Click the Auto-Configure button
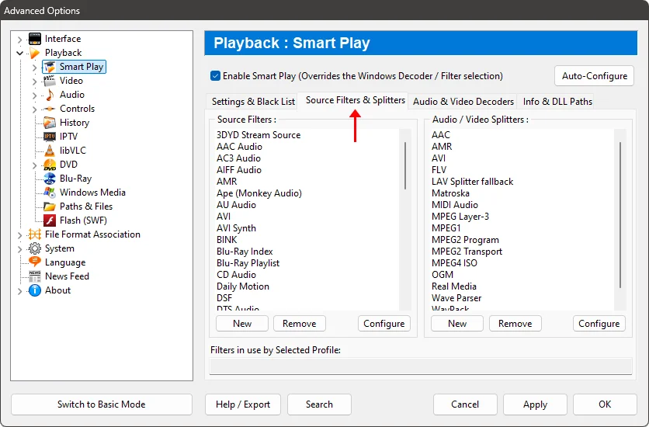649x427 pixels. click(x=595, y=76)
